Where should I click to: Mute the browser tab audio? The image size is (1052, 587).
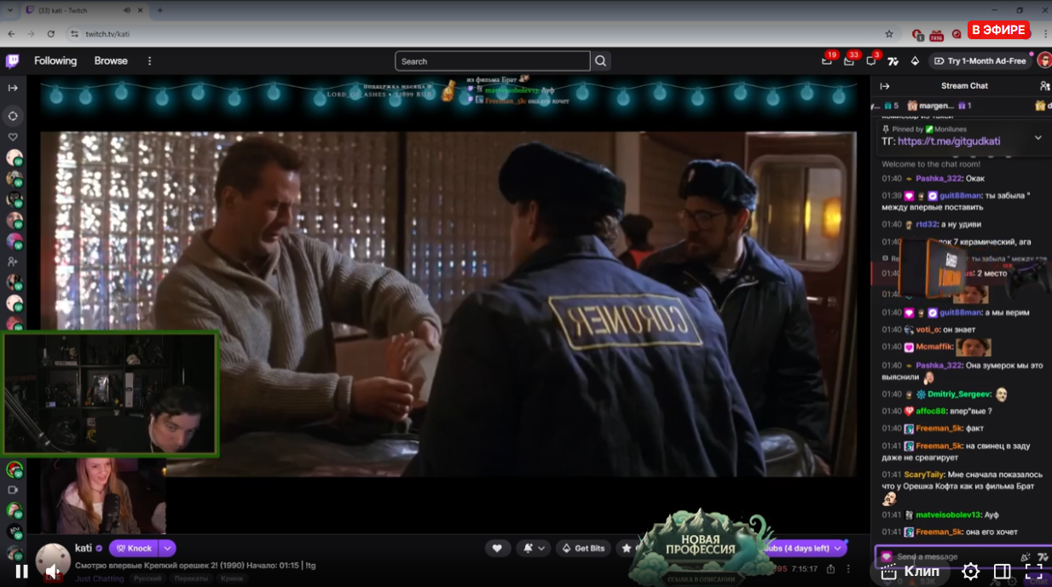coord(127,10)
